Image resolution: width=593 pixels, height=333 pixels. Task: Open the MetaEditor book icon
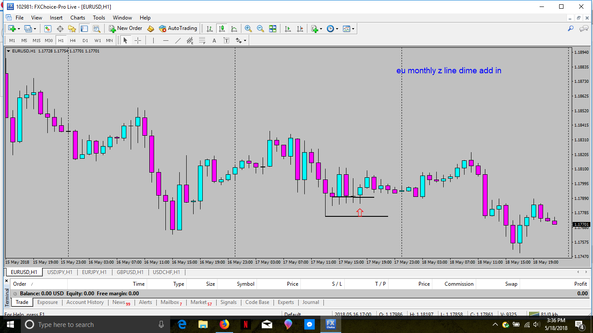[151, 29]
